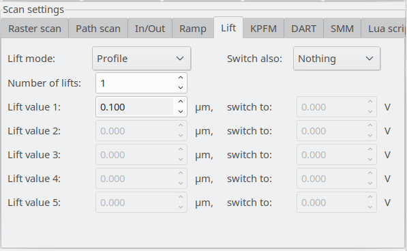Open the Lua script tab
Screen dimensions: 407x251
(384, 28)
